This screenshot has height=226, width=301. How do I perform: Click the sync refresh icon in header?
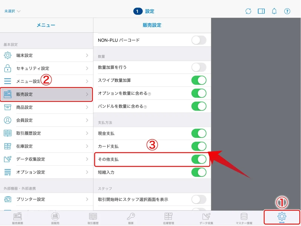(x=248, y=11)
